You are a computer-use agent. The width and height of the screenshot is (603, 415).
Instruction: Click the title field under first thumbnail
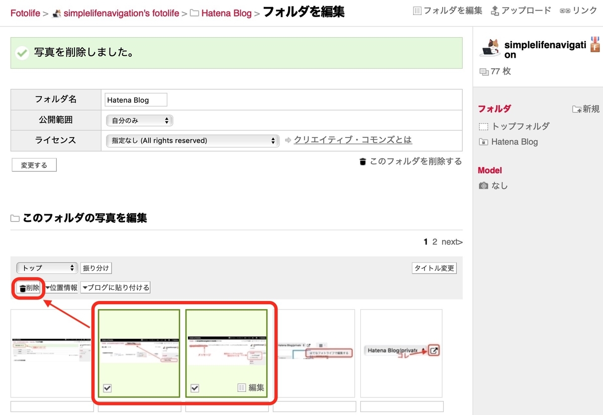(x=51, y=406)
